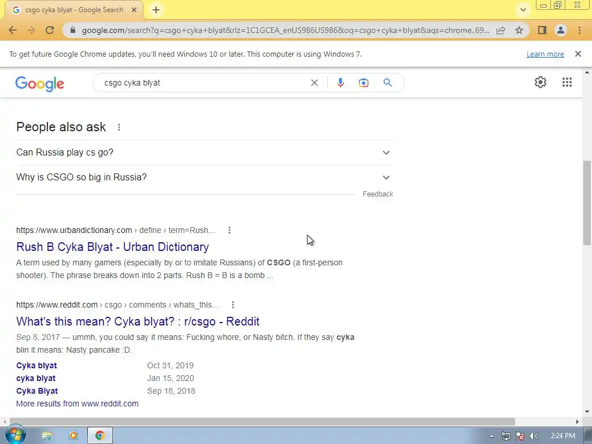The width and height of the screenshot is (592, 444).
Task: Open Rush B Cyka Blyat Urban Dictionary result
Action: pyautogui.click(x=113, y=247)
